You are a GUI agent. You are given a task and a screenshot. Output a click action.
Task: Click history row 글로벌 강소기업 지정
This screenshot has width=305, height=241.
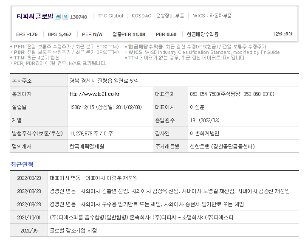point(155,230)
